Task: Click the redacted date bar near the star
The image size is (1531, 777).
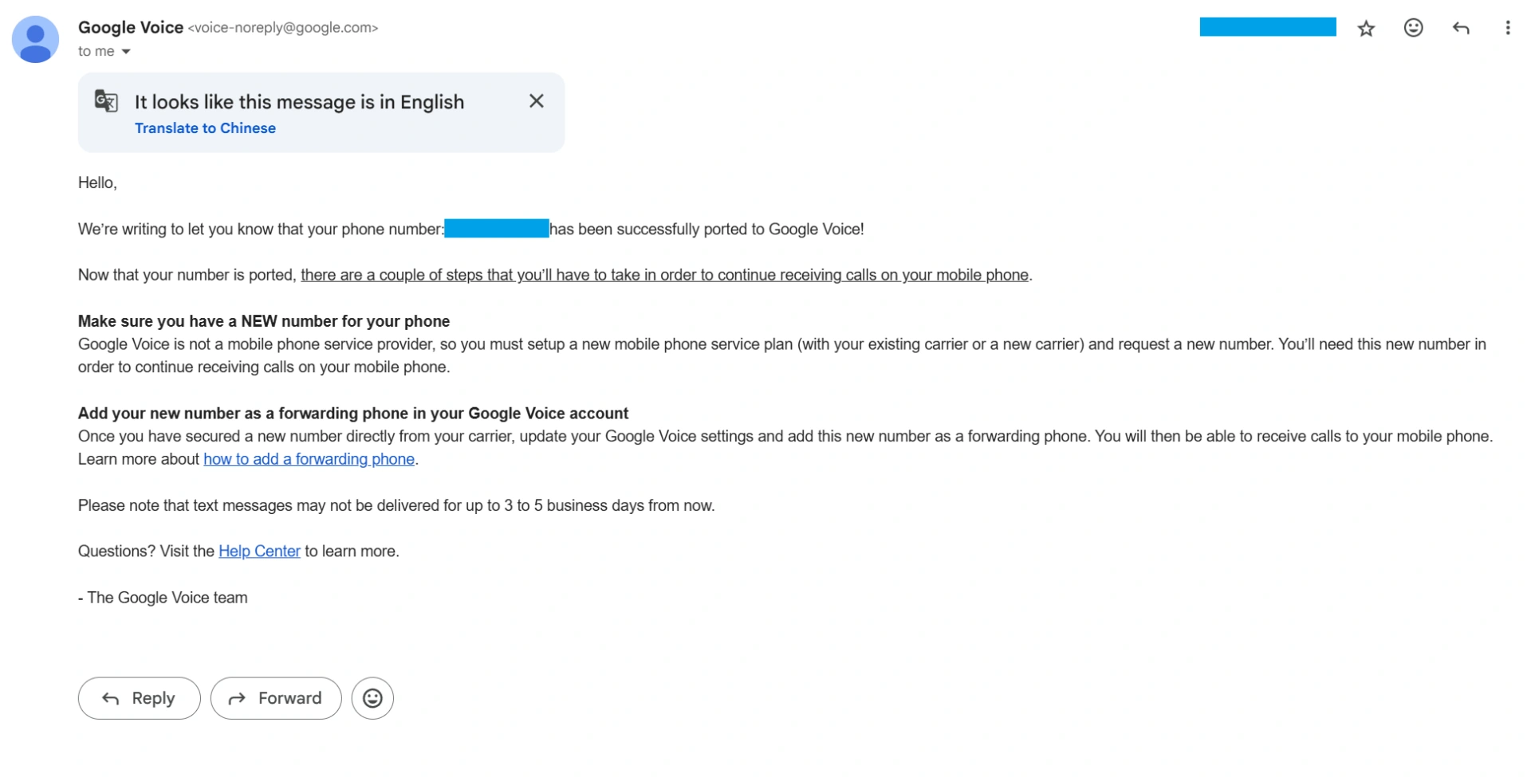Action: [1267, 27]
